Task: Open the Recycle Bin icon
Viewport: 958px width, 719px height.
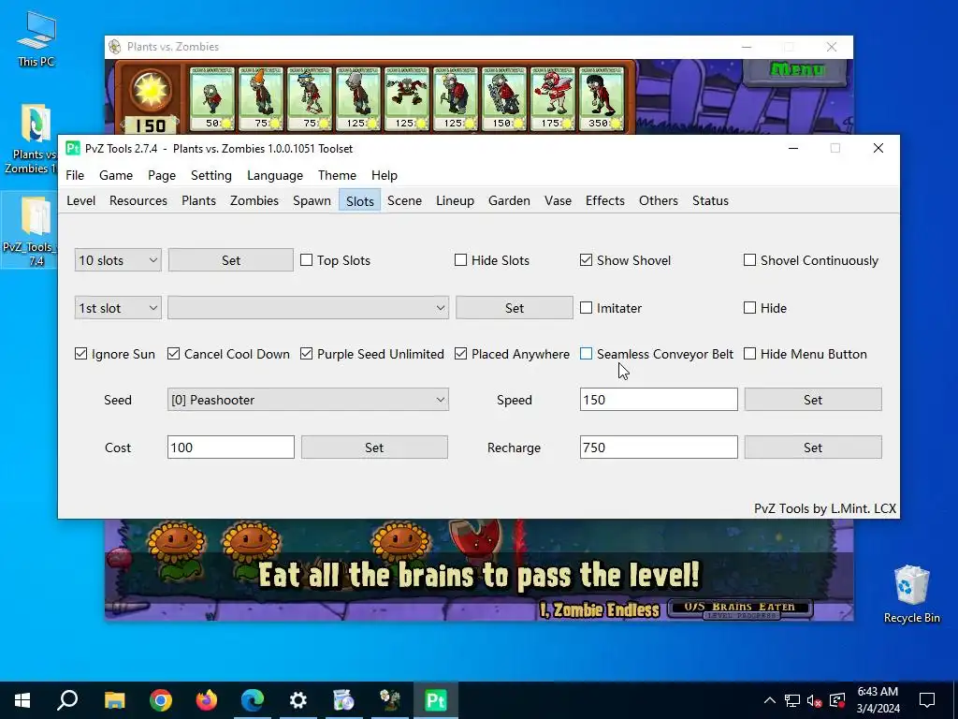Action: tap(911, 594)
